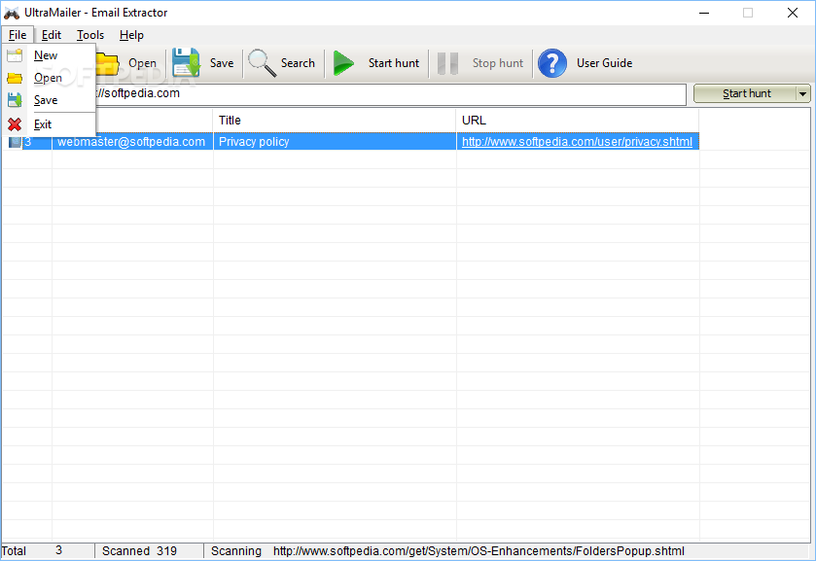
Task: Click the User Guide toolbar label
Action: tap(604, 63)
